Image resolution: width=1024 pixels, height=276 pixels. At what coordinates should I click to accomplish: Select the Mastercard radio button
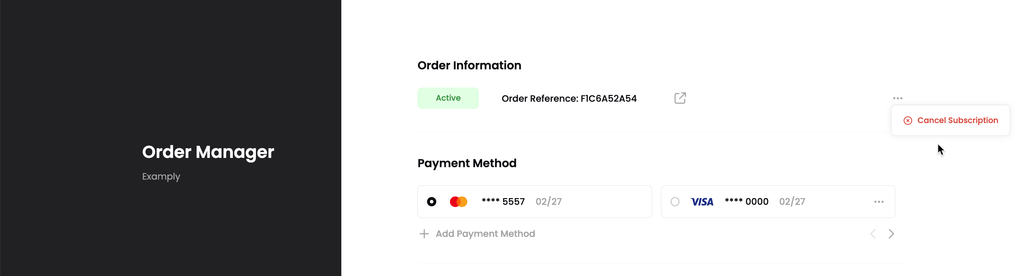click(x=431, y=202)
